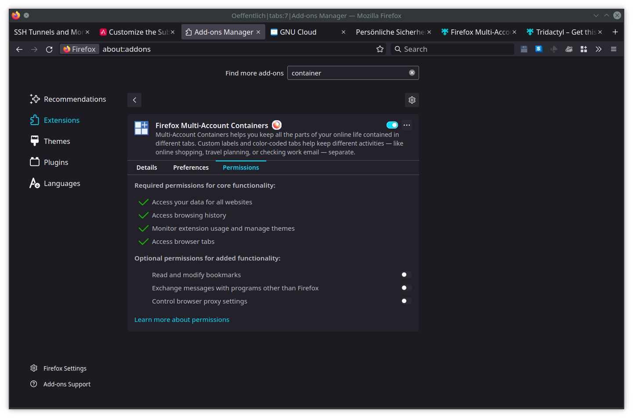Click the floppy disk save toolbar icon

point(524,49)
